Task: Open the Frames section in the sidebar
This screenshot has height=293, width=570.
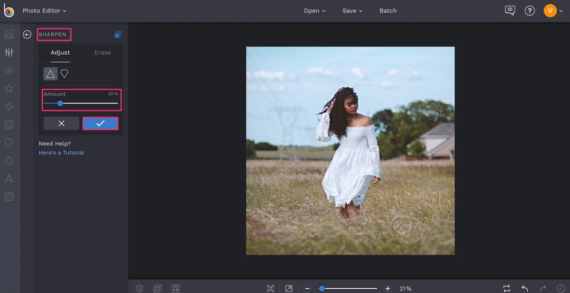Action: (x=9, y=125)
